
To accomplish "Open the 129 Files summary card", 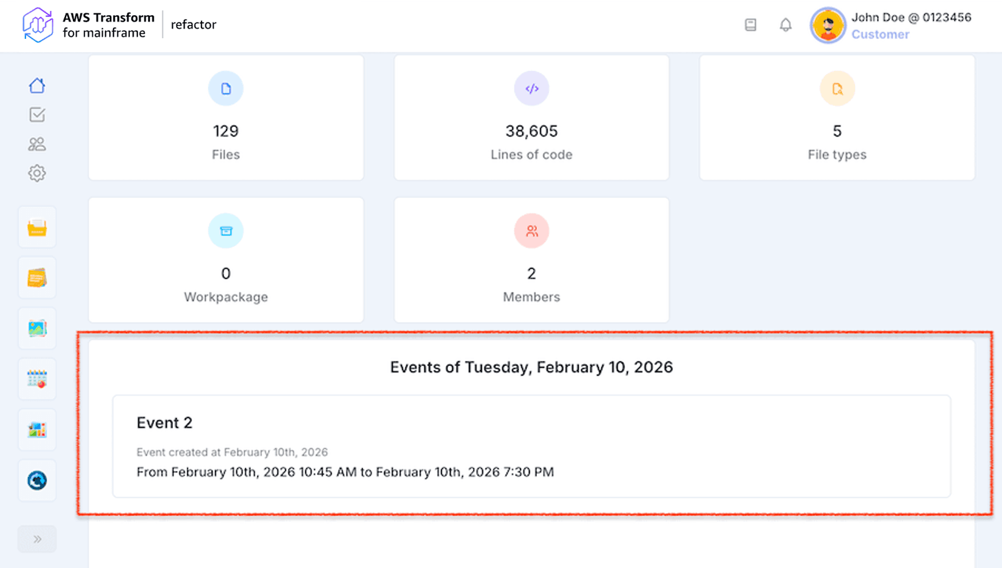I will (x=226, y=118).
